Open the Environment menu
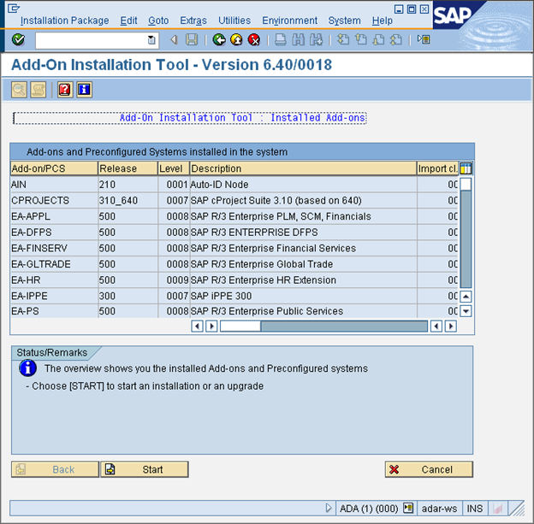Image resolution: width=534 pixels, height=524 pixels. coord(289,21)
